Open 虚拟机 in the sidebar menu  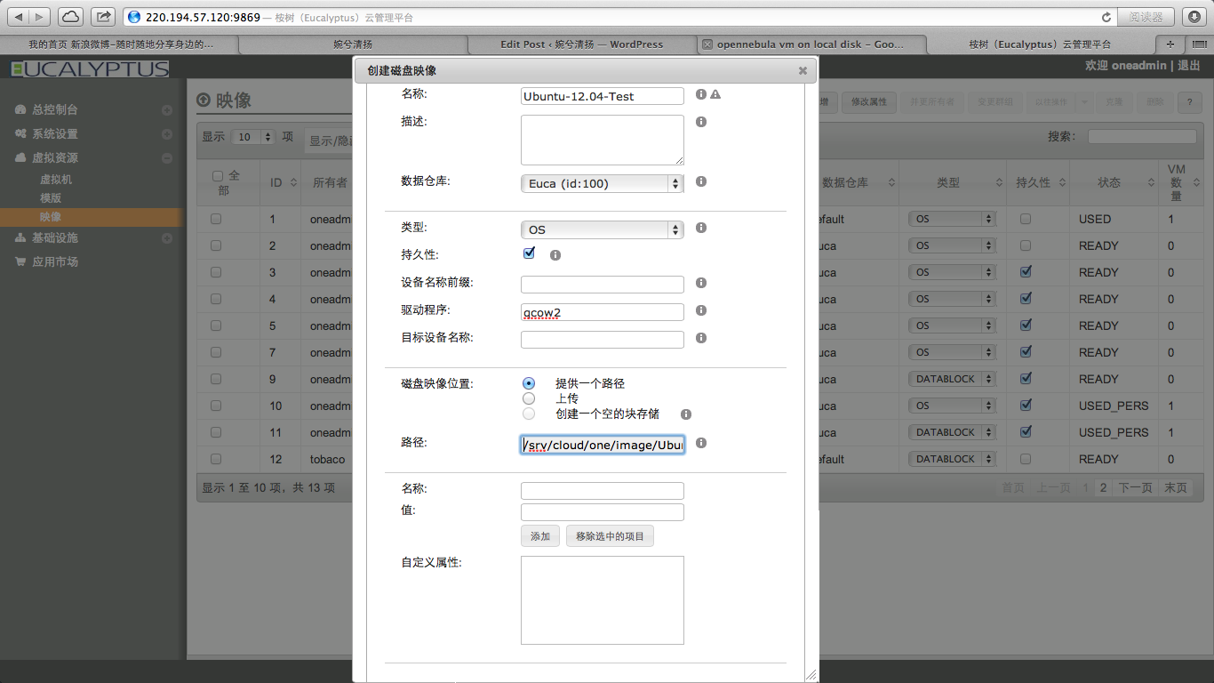56,179
